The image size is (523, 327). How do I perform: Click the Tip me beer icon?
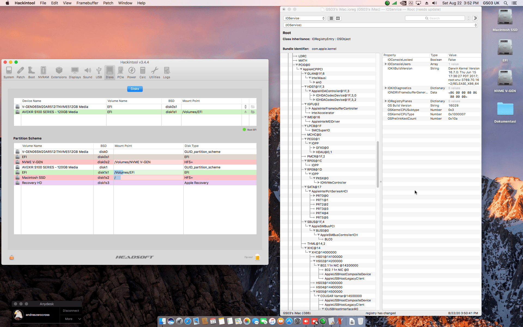(x=257, y=257)
